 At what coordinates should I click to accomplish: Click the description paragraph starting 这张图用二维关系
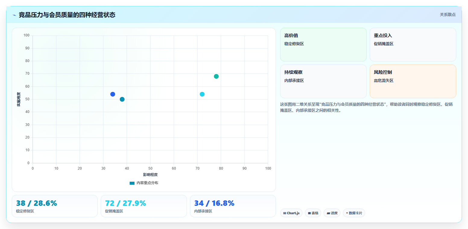click(x=366, y=107)
